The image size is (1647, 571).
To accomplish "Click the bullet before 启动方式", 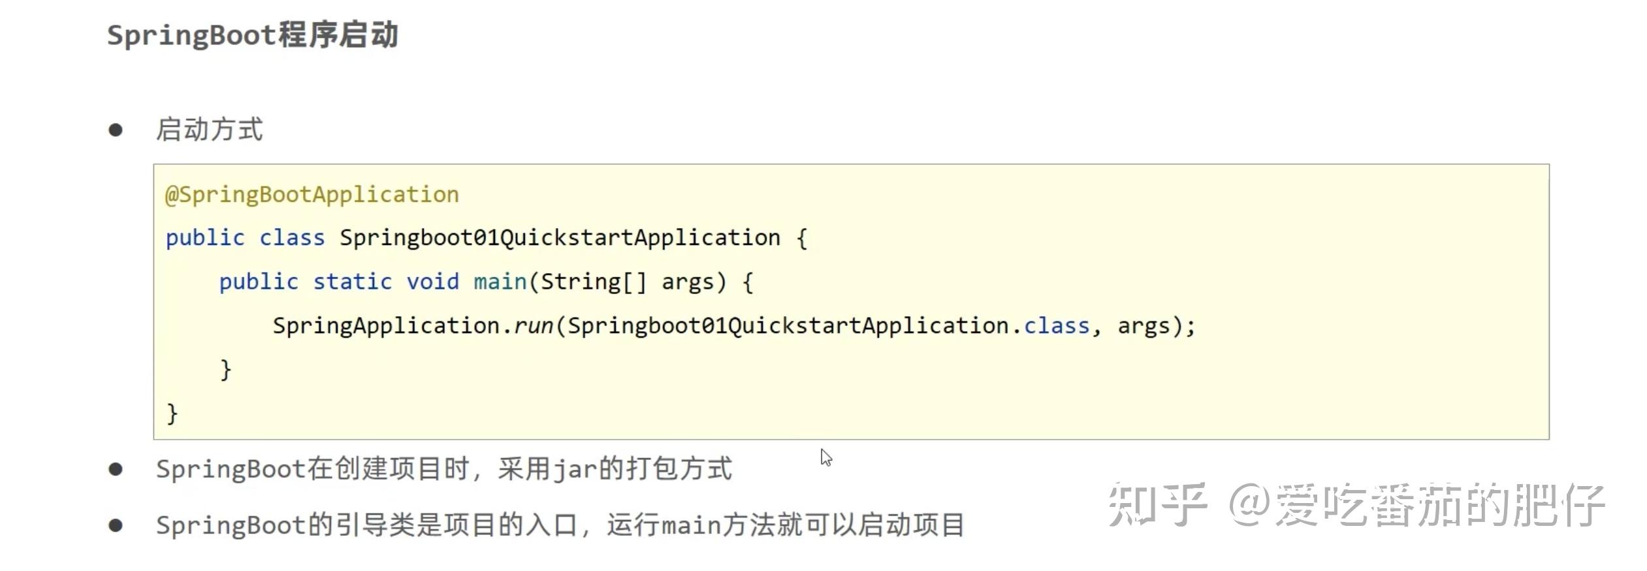I will pos(116,130).
